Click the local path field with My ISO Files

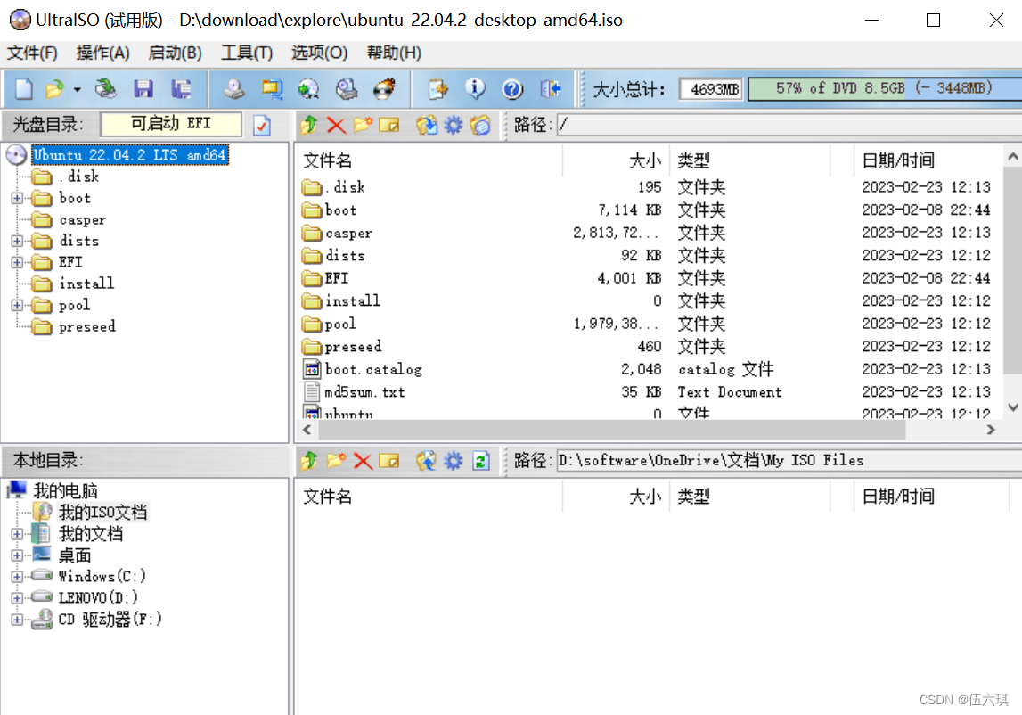click(x=789, y=461)
